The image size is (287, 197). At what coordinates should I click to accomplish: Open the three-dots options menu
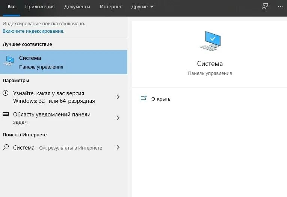(280, 7)
